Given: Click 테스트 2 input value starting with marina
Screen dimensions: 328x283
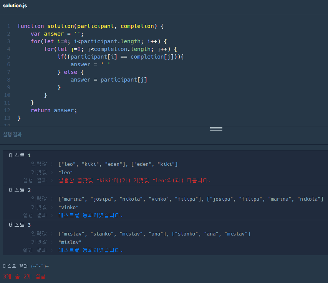Looking at the screenshot, I should [191, 199].
